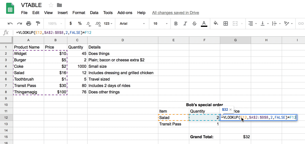Viewport: 305px width, 144px height.
Task: Open the Edit menu
Action: click(36, 13)
